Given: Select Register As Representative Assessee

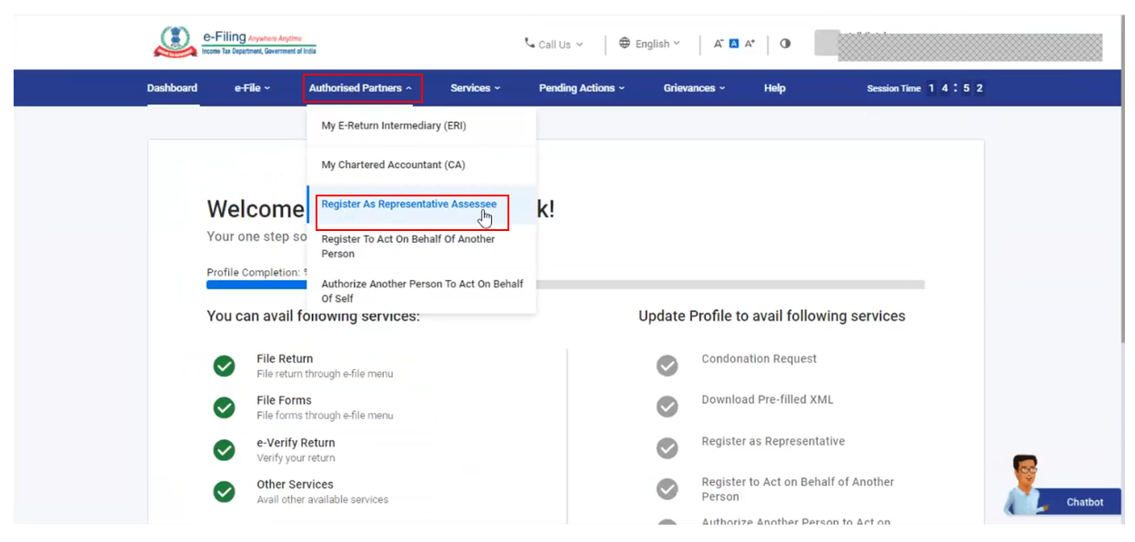Looking at the screenshot, I should [408, 205].
